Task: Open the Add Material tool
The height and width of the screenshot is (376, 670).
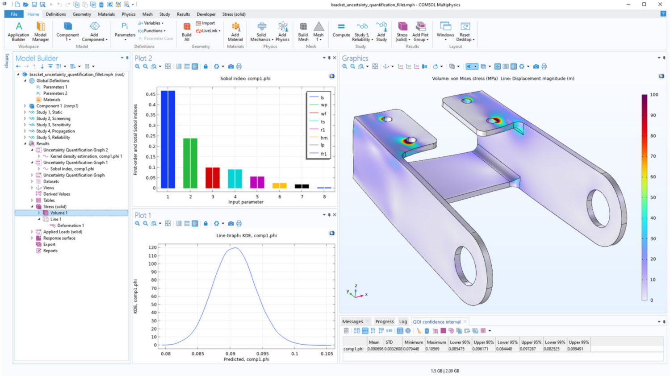Action: [x=235, y=31]
